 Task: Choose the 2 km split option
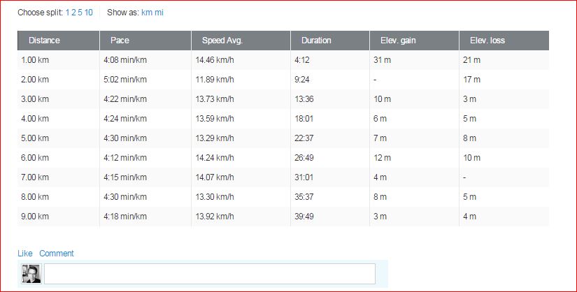pos(73,13)
